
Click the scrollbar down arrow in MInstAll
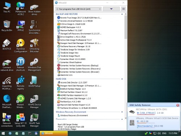tap(126, 118)
